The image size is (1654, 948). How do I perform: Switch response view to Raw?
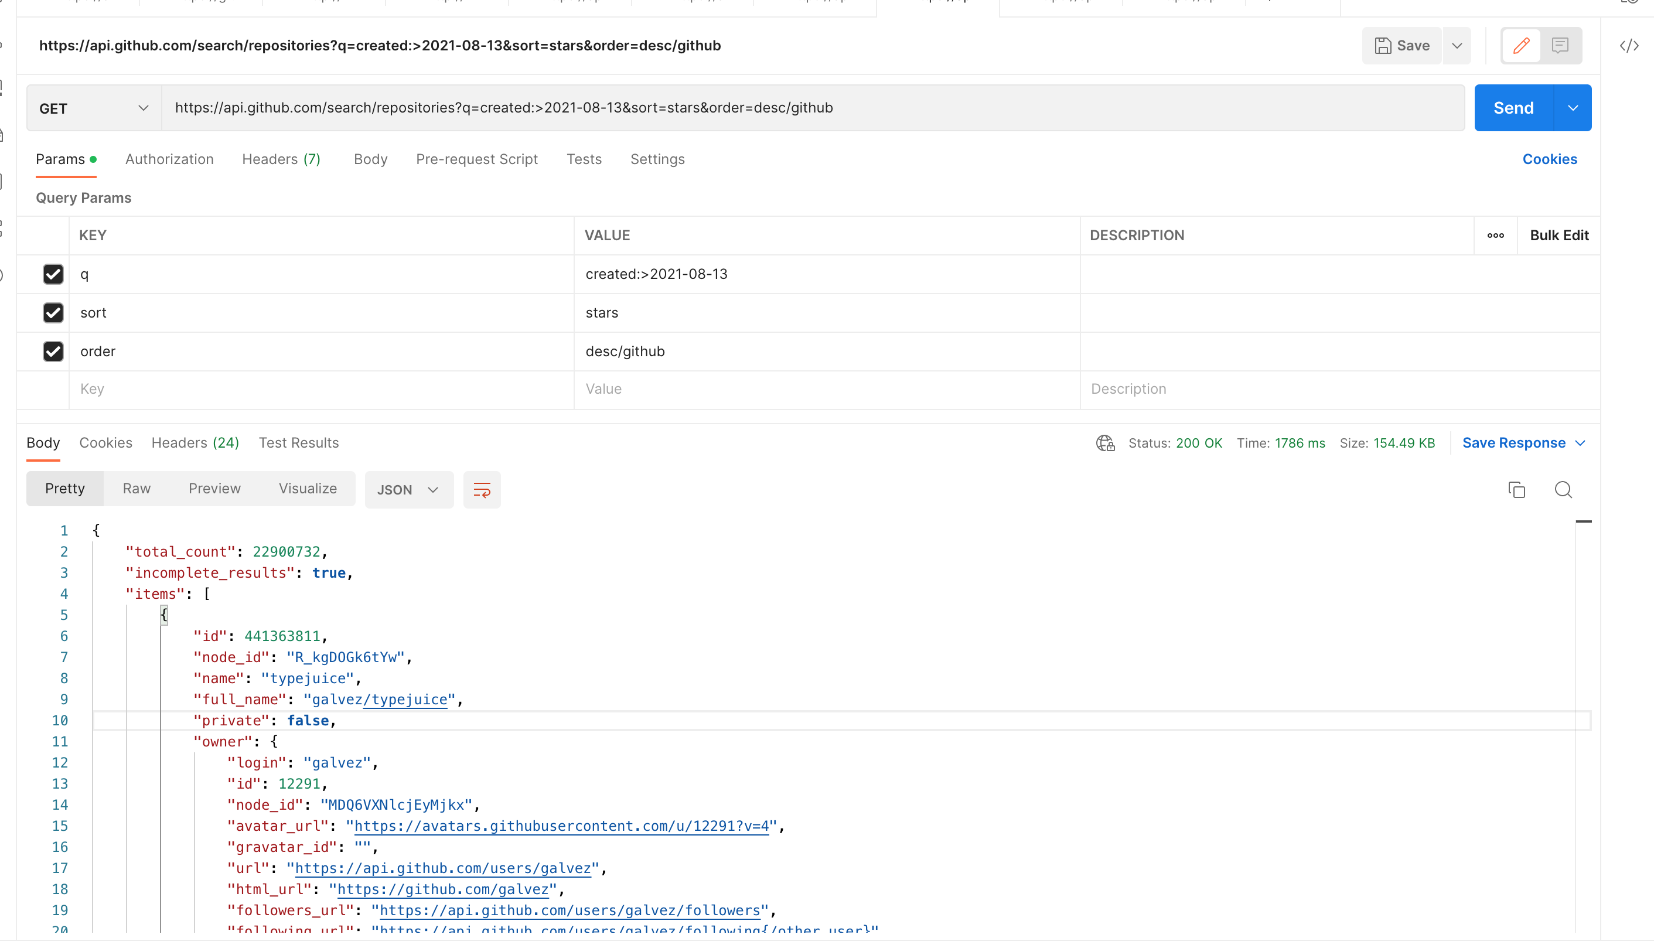(137, 489)
